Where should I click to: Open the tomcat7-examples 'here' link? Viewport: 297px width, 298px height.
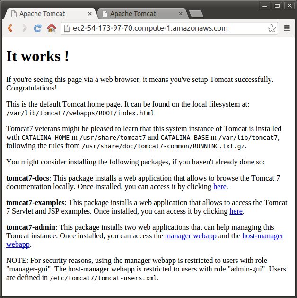(236, 211)
